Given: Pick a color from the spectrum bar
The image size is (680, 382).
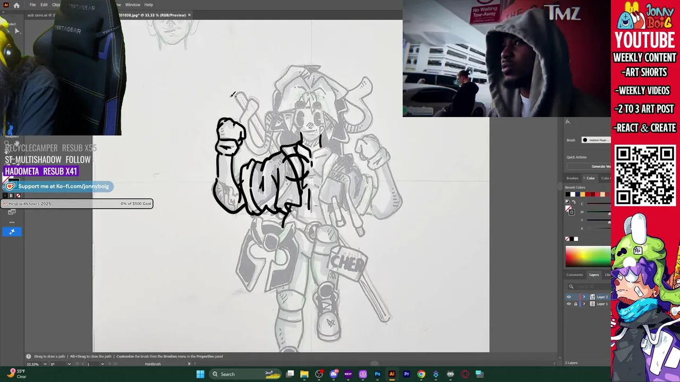Looking at the screenshot, I should [588, 256].
